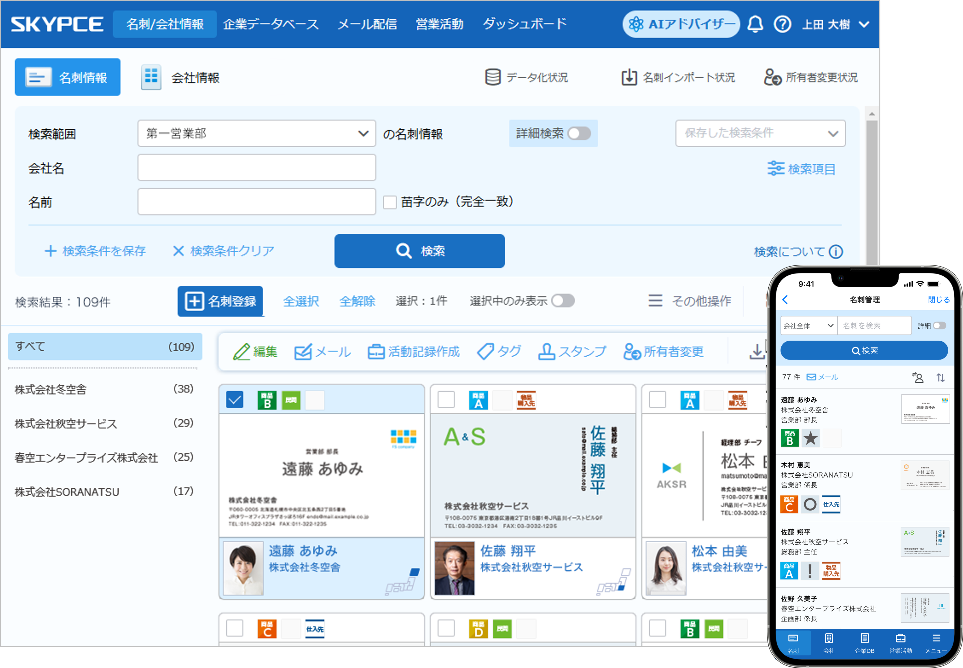963x668 pixels.
Task: Open 検索項目 settings
Action: coord(801,169)
